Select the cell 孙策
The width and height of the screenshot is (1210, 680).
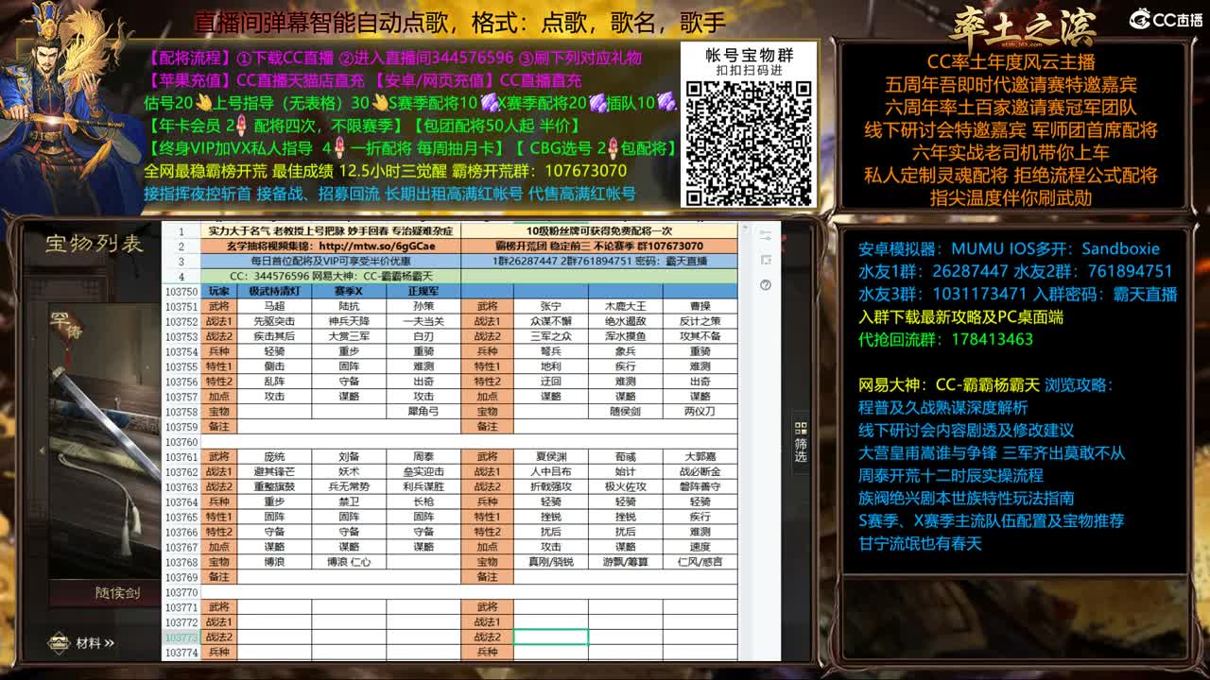pos(423,307)
